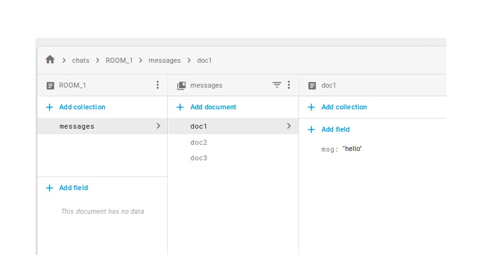Screen dimensions: 480x274
Task: Jump to messages in the breadcrumb path
Action: pos(164,60)
